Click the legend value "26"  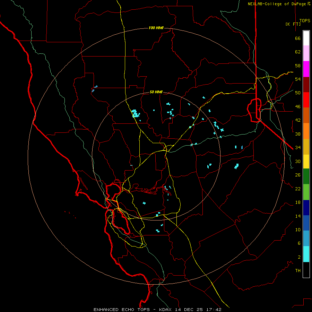click(298, 175)
